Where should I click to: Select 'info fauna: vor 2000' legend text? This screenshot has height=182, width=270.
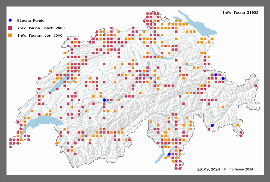click(40, 35)
